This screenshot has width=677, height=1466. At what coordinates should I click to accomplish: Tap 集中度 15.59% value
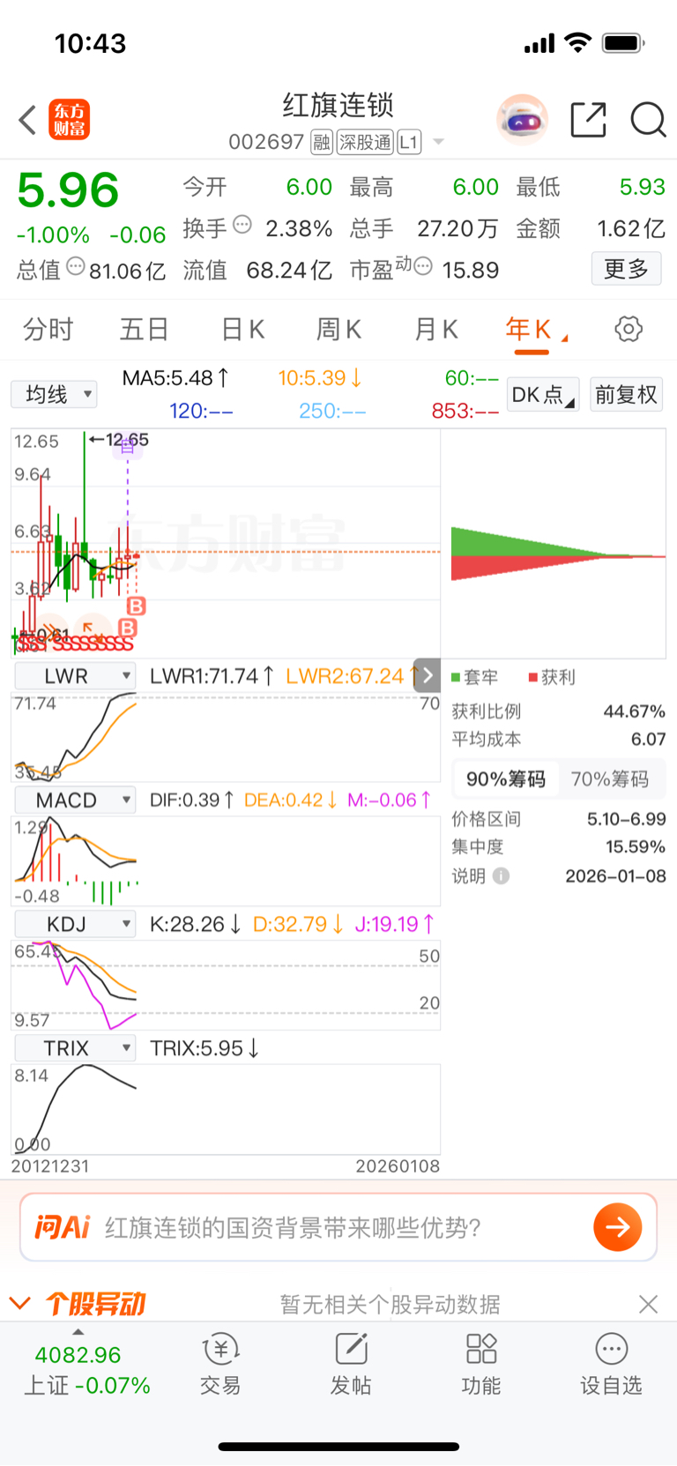click(x=635, y=847)
